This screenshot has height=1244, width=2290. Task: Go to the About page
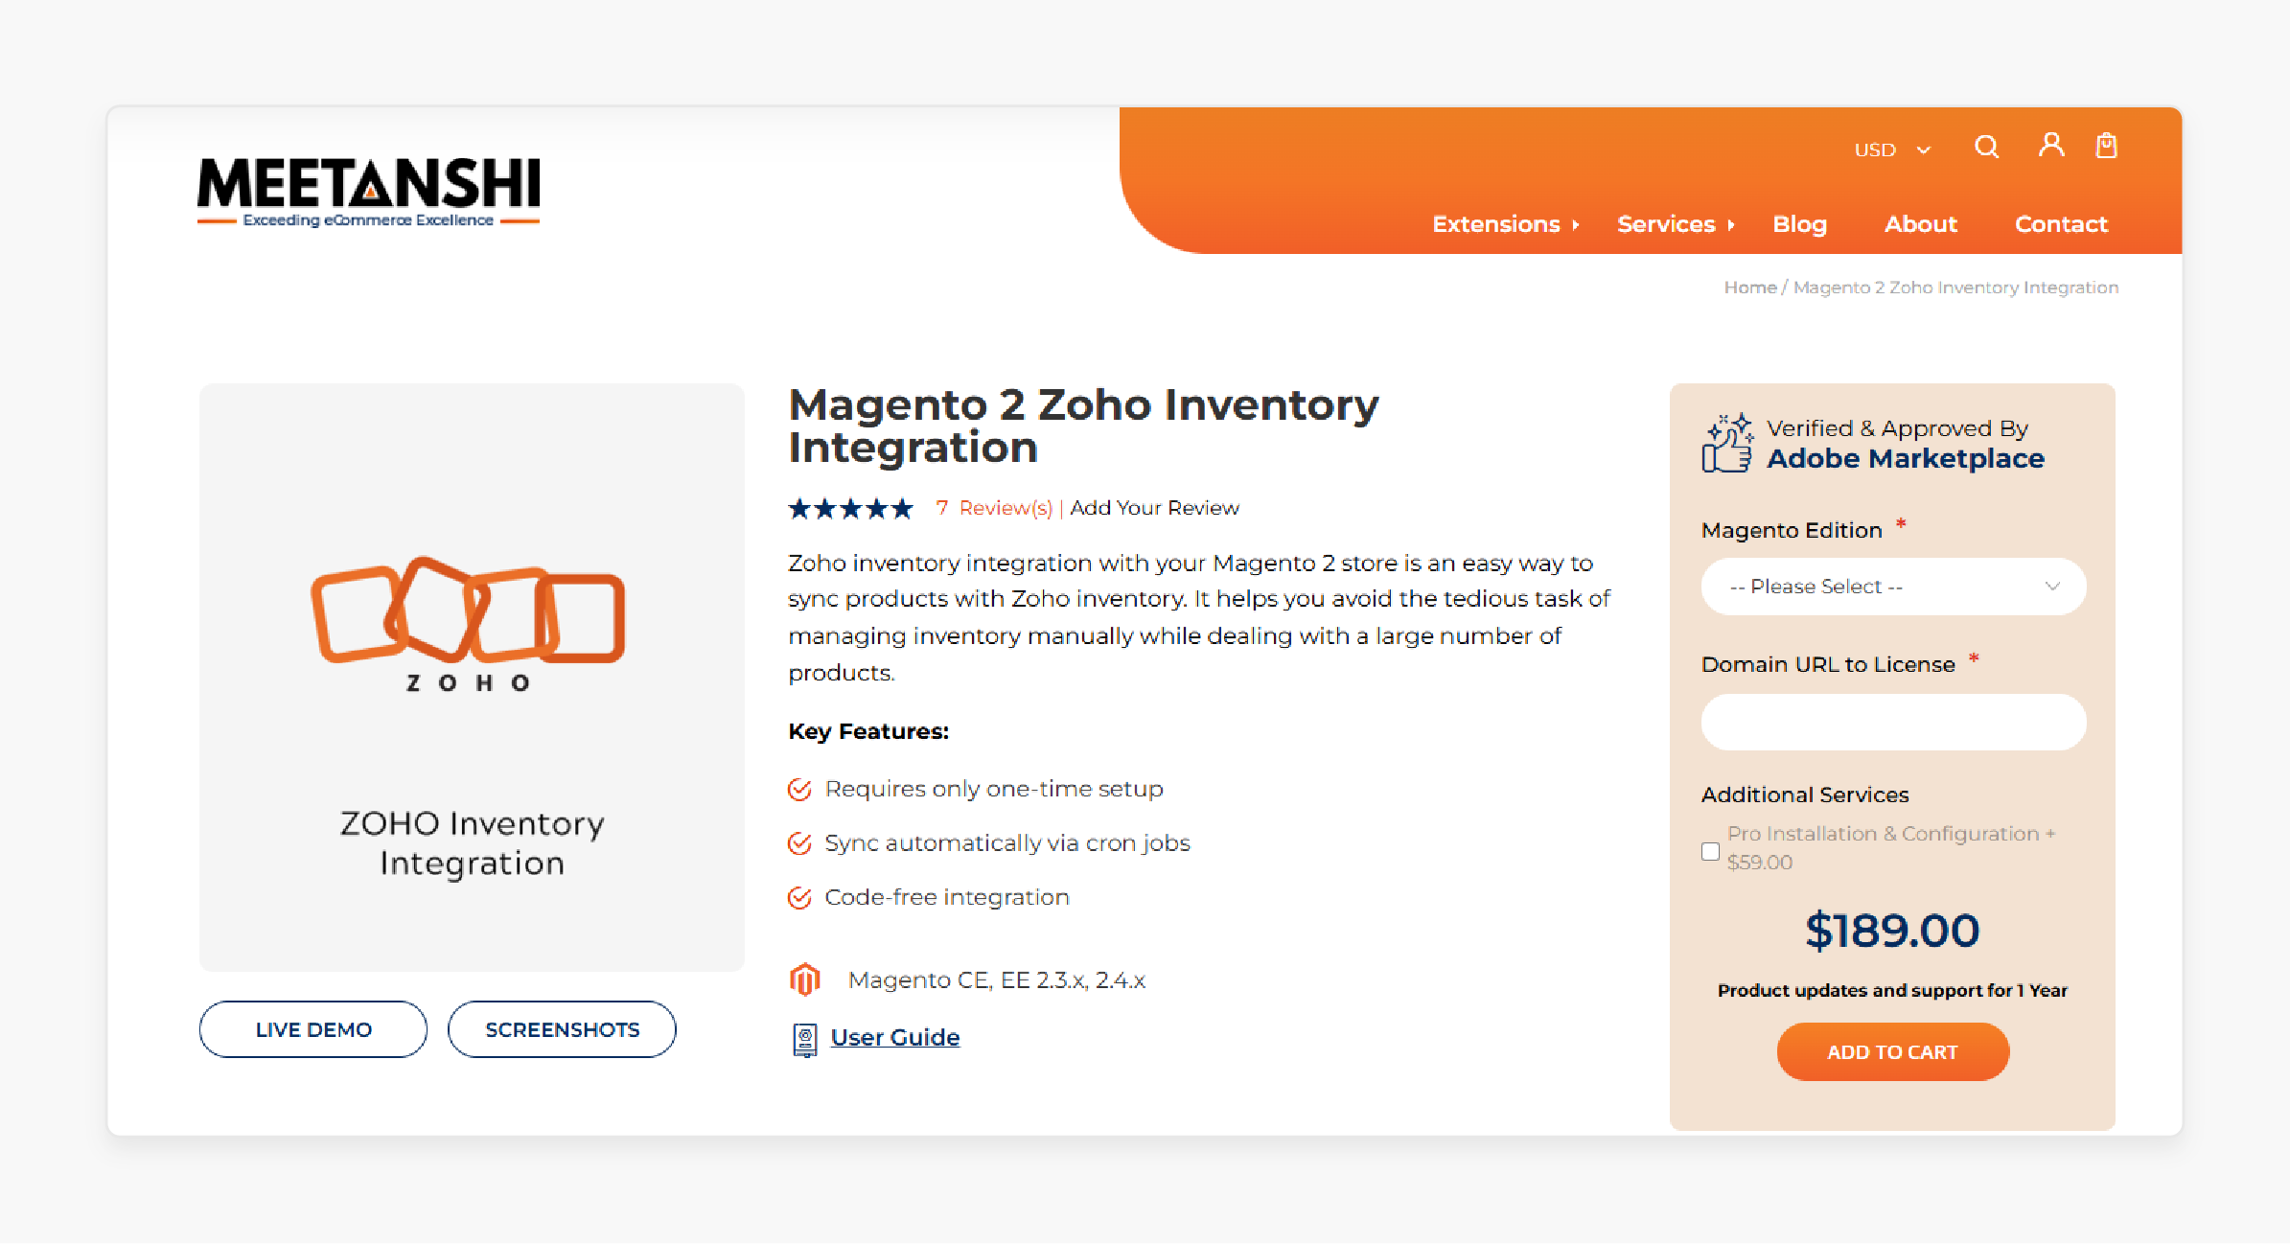coord(1920,224)
